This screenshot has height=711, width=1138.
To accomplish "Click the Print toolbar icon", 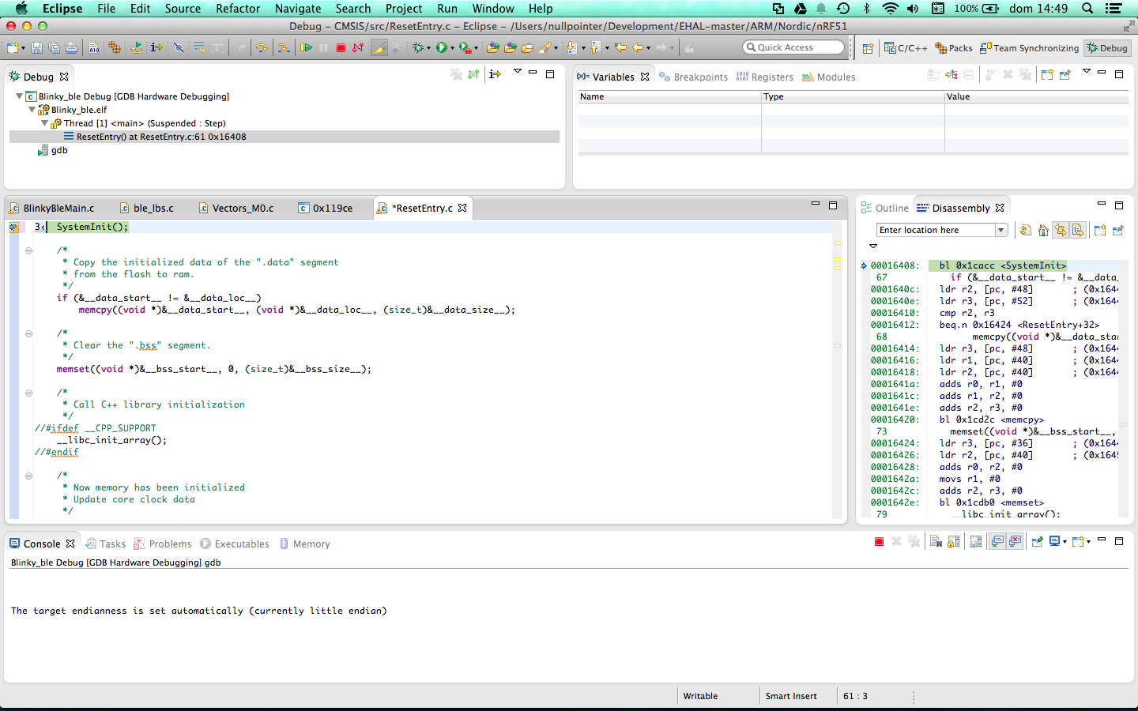I will [71, 48].
